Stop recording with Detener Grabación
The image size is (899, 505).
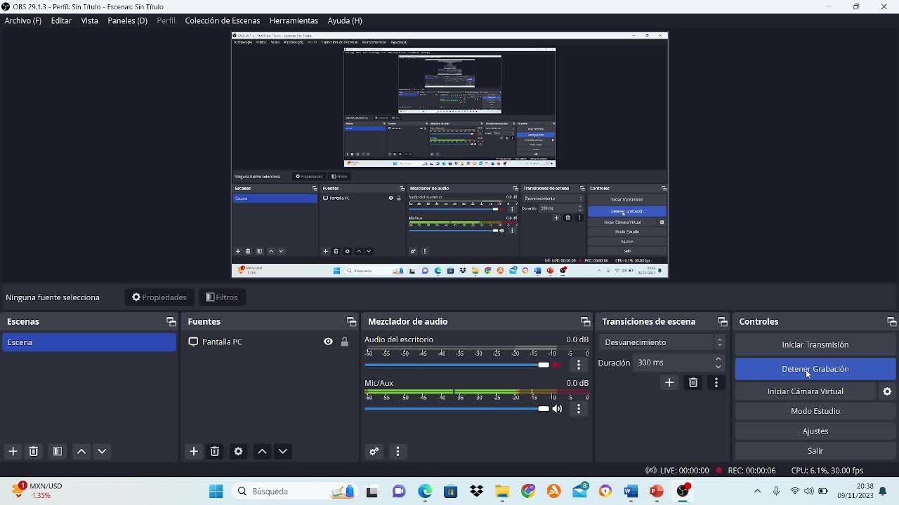point(815,369)
